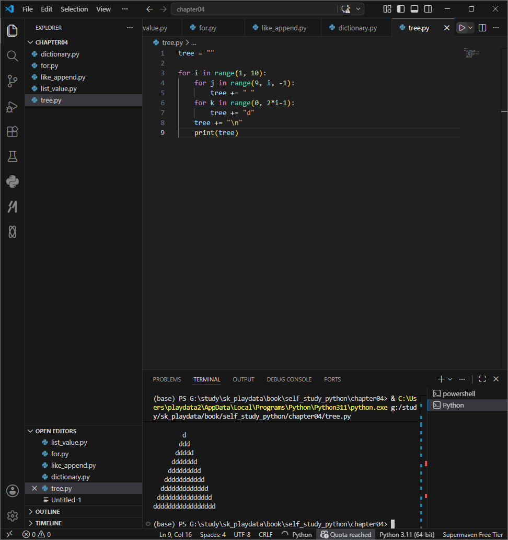
Task: Switch to the dictionary.py tab
Action: pos(357,28)
